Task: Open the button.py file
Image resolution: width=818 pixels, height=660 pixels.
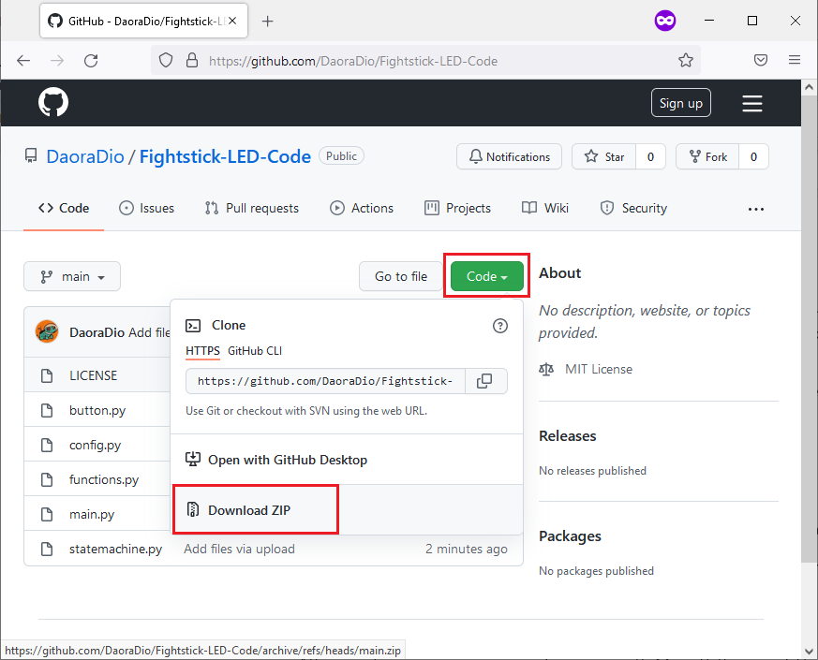Action: tap(97, 410)
